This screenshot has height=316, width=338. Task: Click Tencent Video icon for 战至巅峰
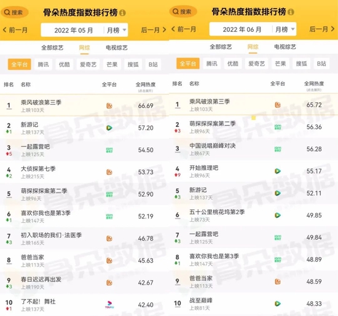point(278,304)
